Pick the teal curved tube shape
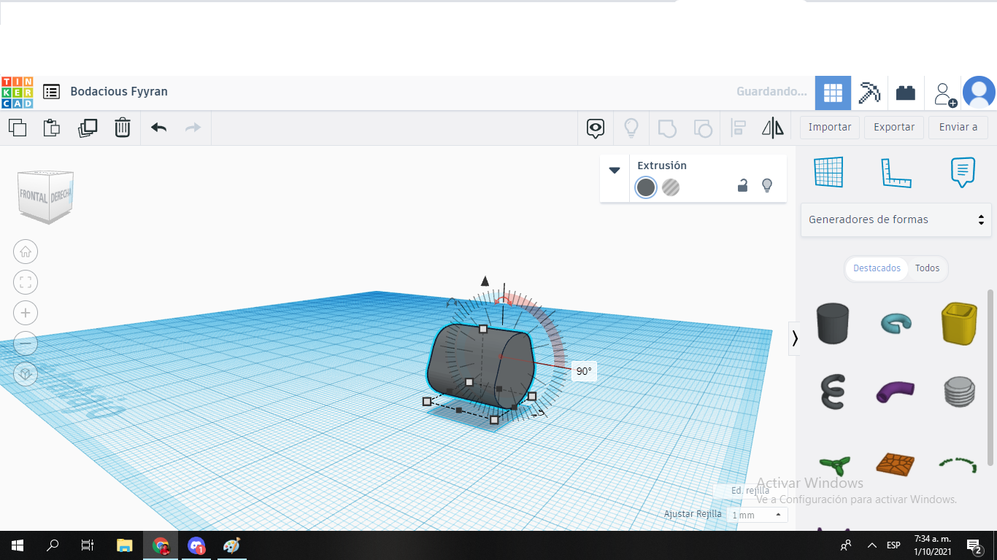The width and height of the screenshot is (997, 560). pos(896,323)
